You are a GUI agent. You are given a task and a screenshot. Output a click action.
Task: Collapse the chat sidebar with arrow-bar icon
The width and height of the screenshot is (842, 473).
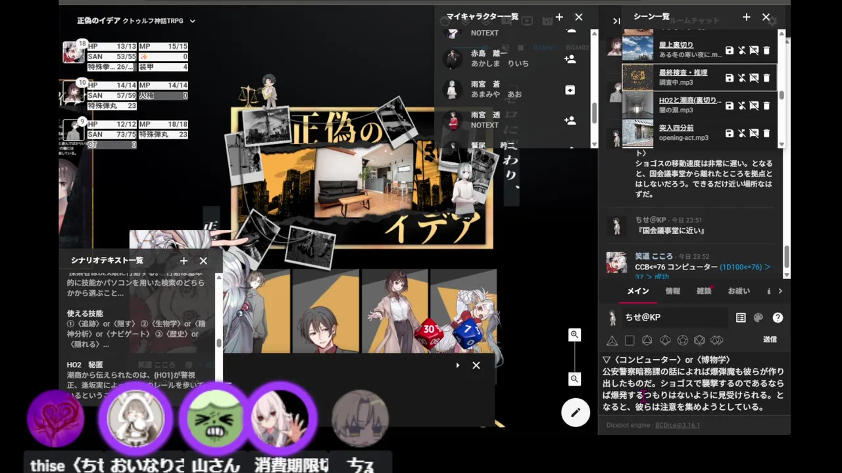point(616,21)
